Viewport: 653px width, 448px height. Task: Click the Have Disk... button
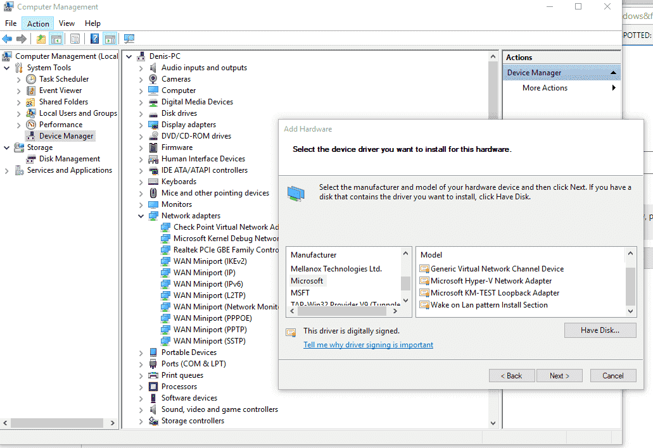tap(600, 330)
